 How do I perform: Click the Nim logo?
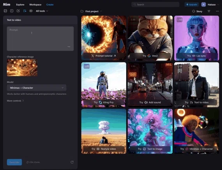tap(7, 5)
